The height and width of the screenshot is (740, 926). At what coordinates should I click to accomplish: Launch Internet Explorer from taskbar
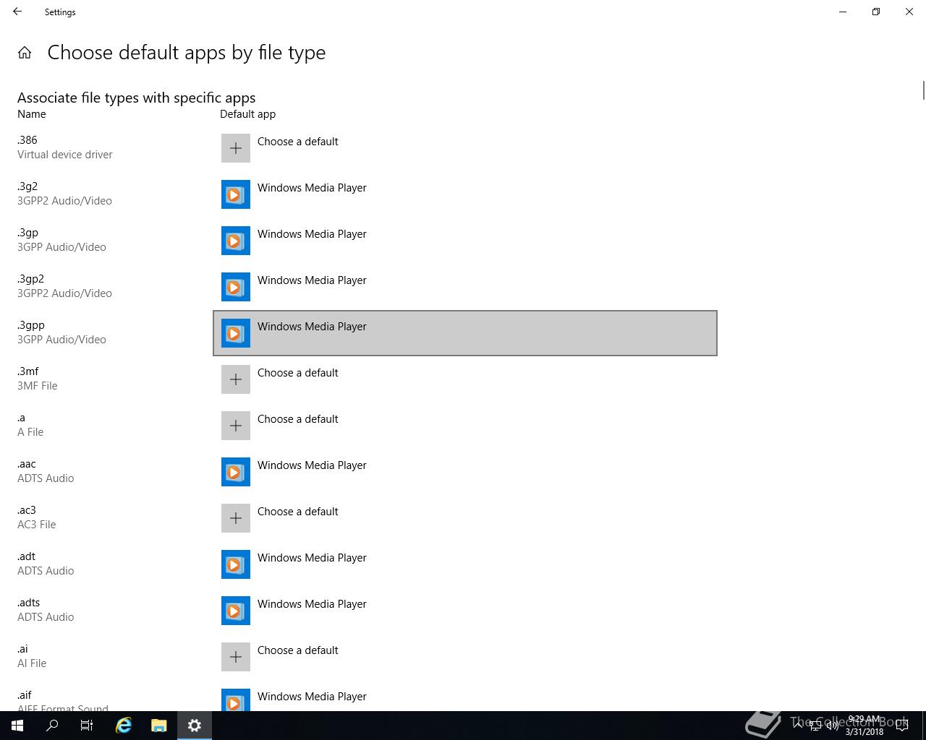124,726
